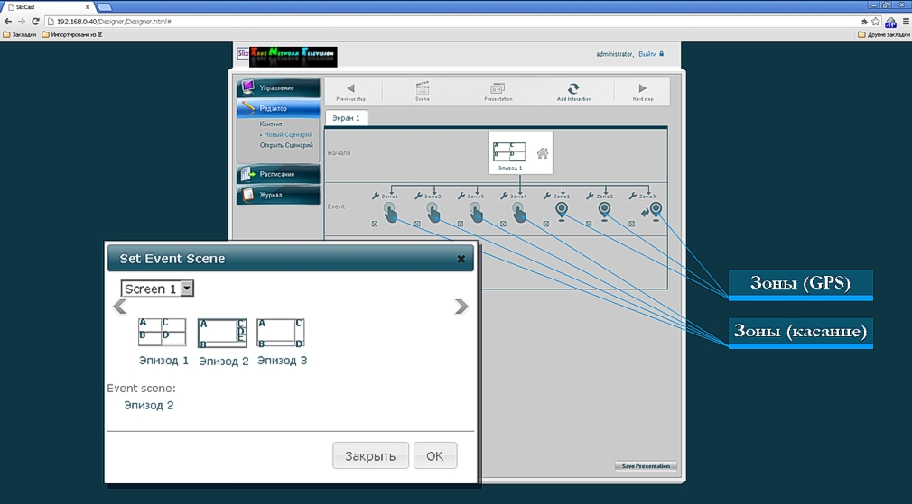Select the touch hand icon under Зона1

pyautogui.click(x=389, y=212)
